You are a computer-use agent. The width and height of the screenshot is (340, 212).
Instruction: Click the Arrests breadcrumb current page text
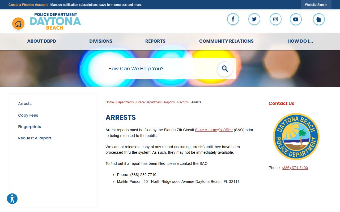[x=196, y=102]
